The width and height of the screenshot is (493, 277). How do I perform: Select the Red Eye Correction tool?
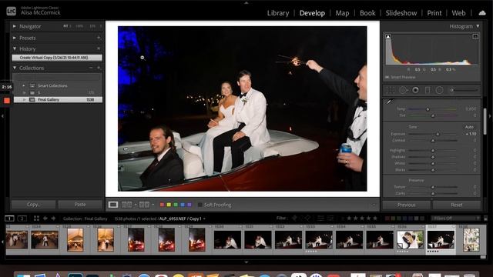[x=415, y=91]
